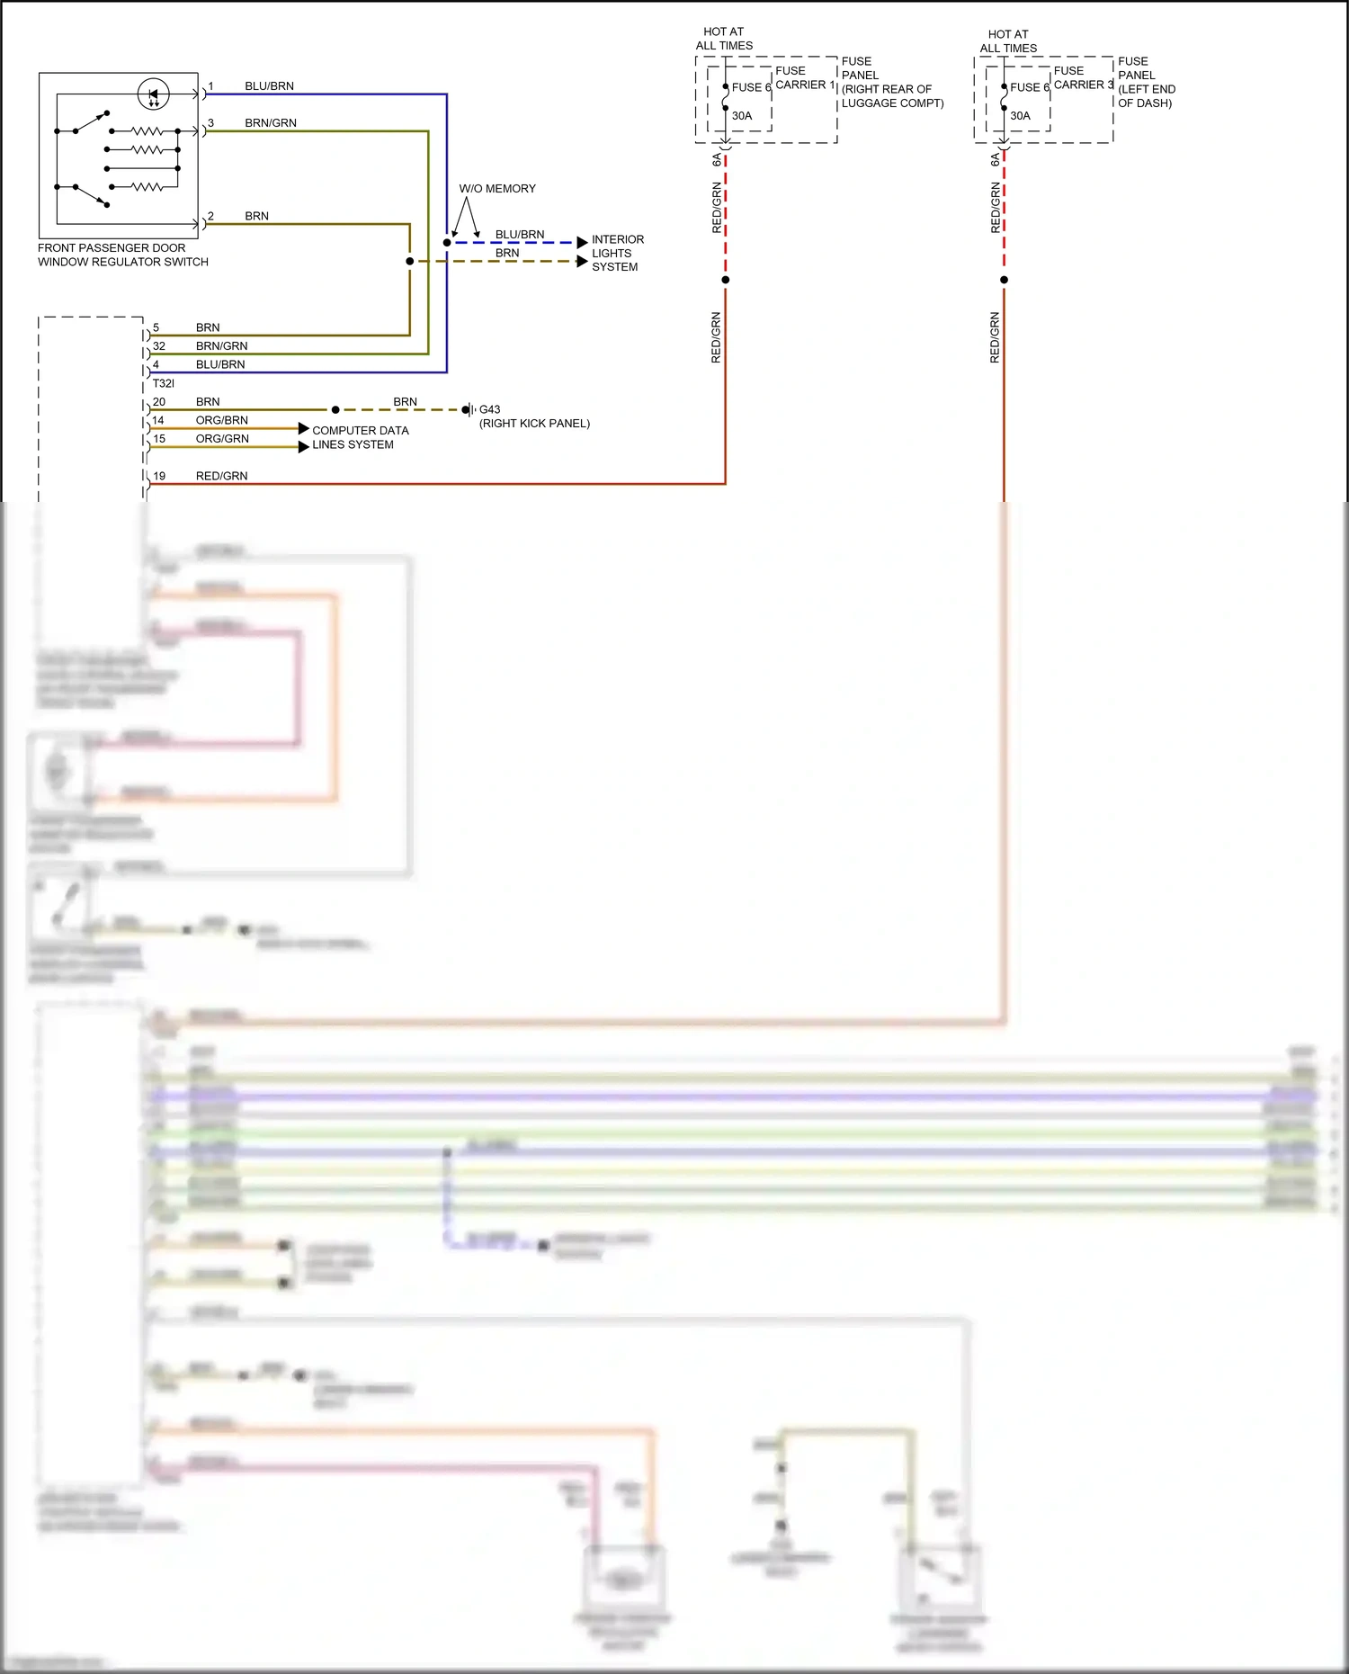The image size is (1349, 1674).
Task: Select the BRN/GRN label at connector pin 32
Action: pyautogui.click(x=222, y=346)
